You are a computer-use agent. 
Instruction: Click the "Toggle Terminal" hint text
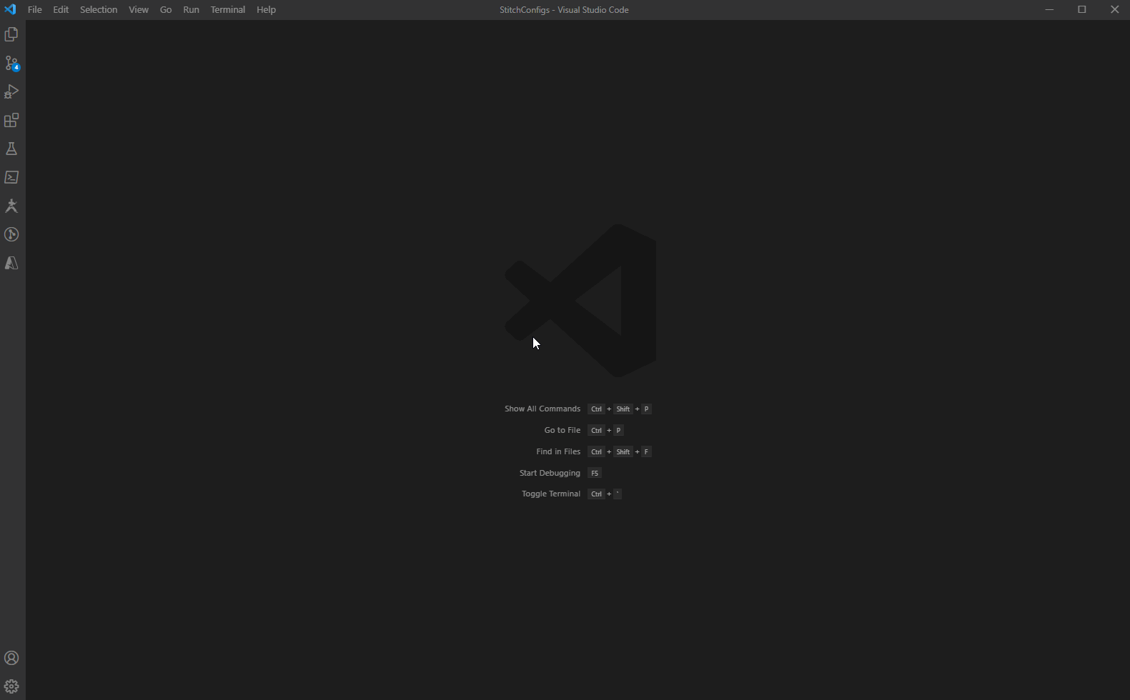coord(551,494)
